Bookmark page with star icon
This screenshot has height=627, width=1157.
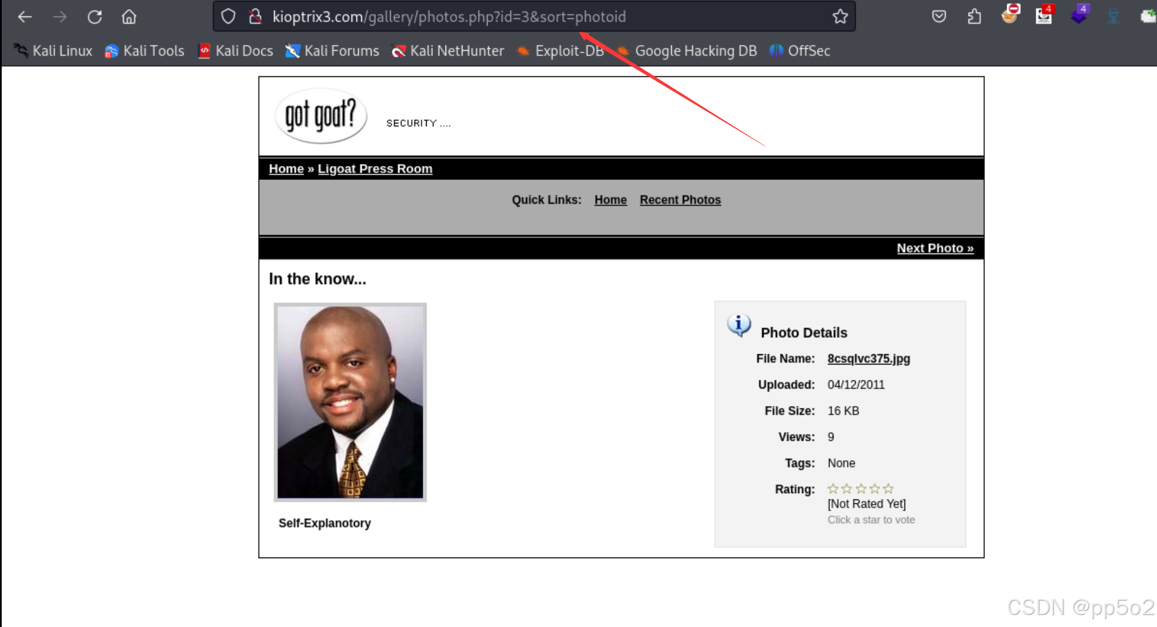pos(840,17)
